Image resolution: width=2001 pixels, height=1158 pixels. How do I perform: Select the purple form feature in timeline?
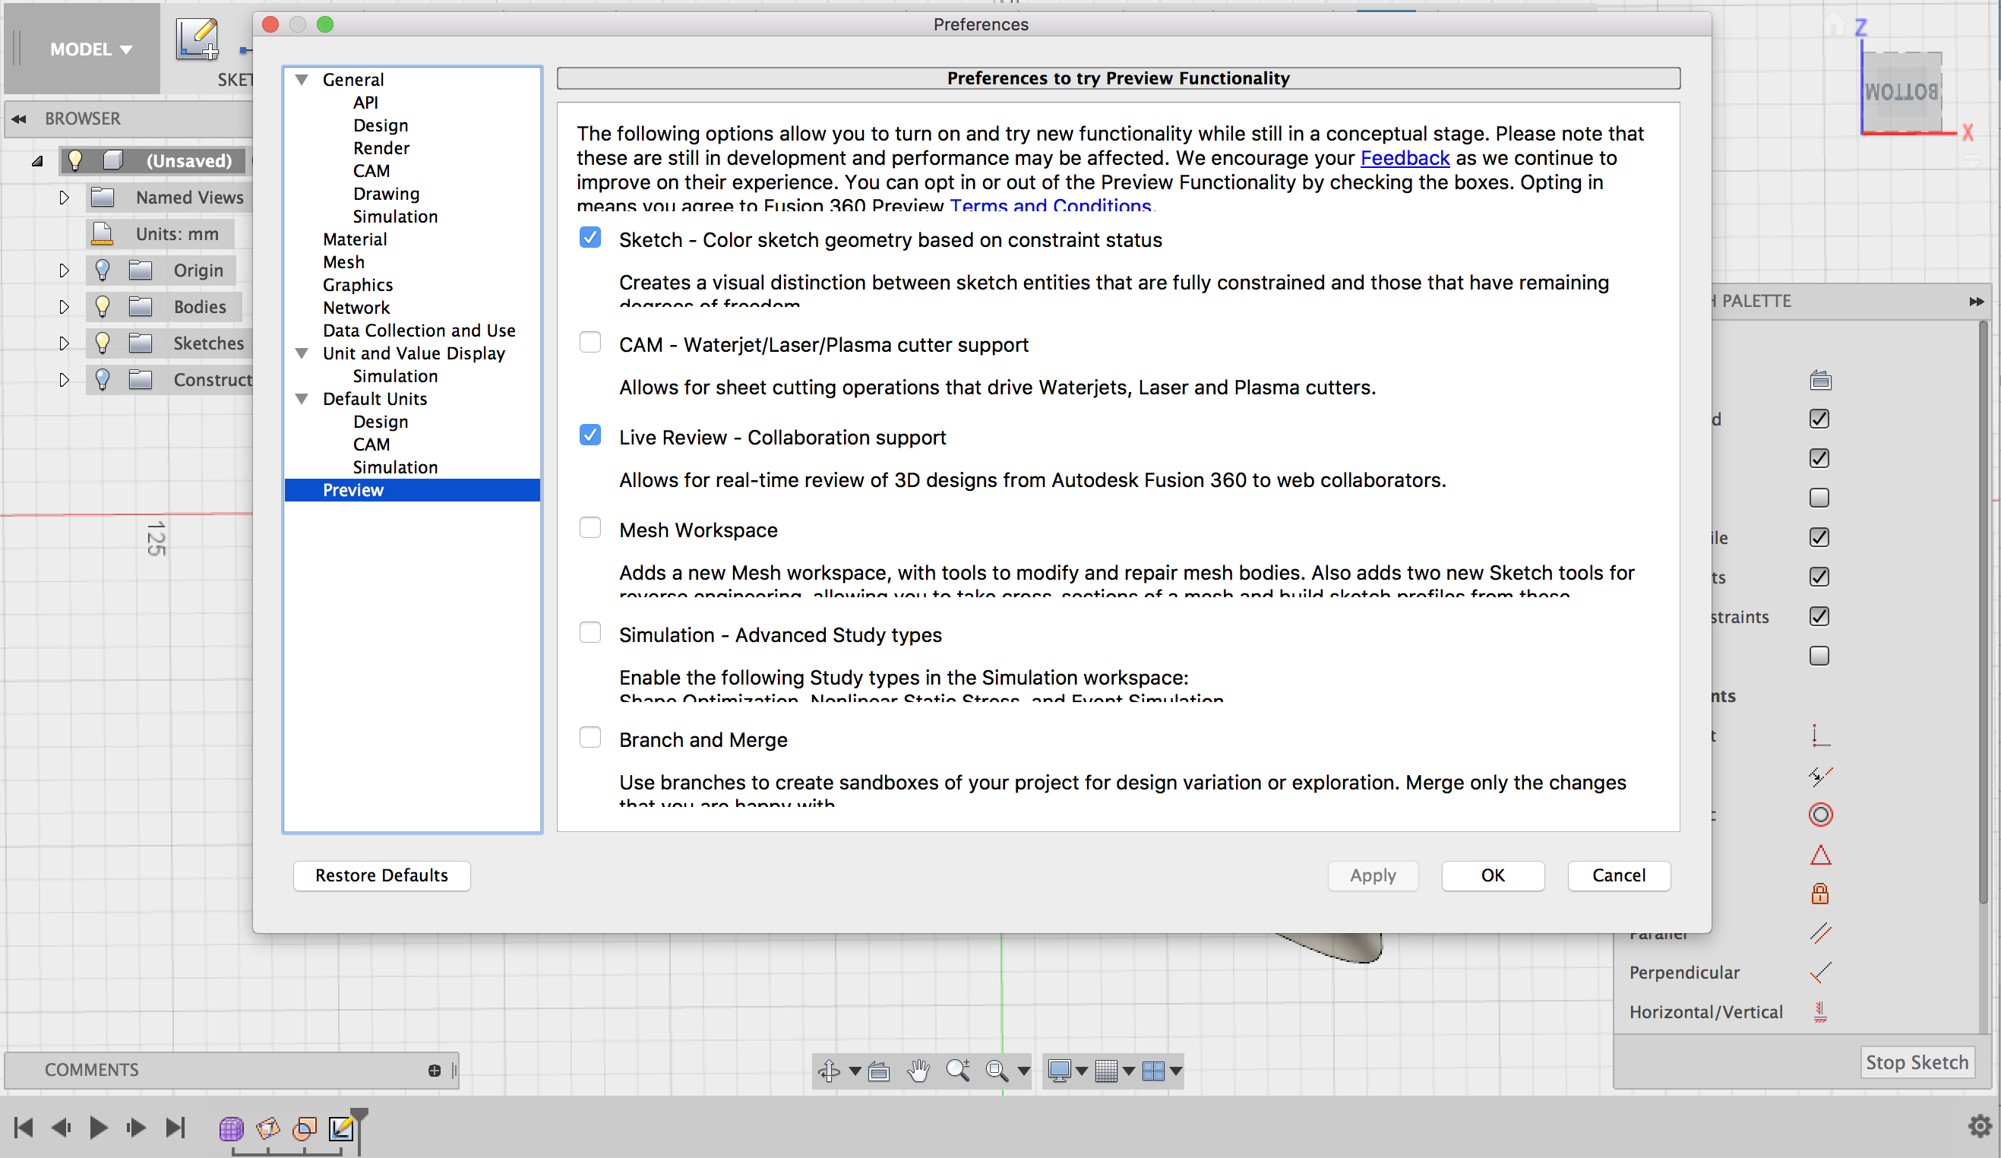pyautogui.click(x=231, y=1128)
